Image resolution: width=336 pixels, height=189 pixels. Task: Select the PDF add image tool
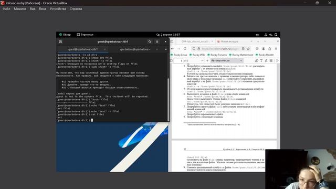(271, 61)
